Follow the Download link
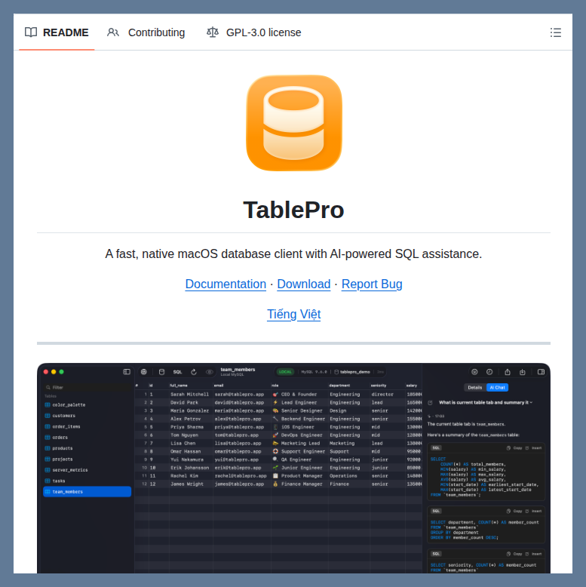This screenshot has height=587, width=586. [x=303, y=284]
